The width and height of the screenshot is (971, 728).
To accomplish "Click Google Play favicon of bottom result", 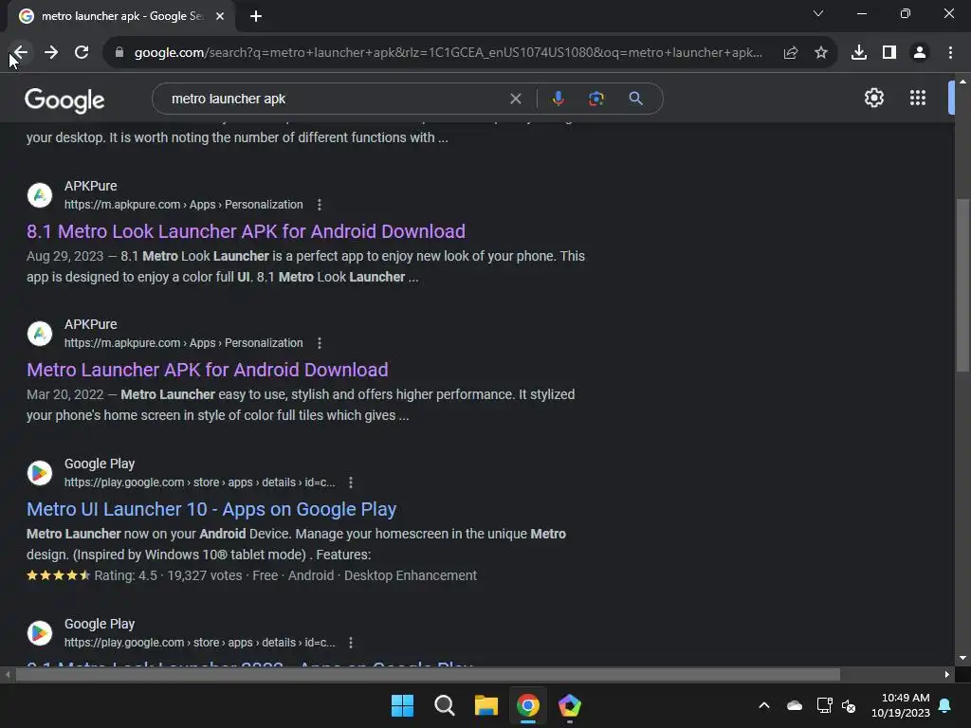I will point(40,632).
